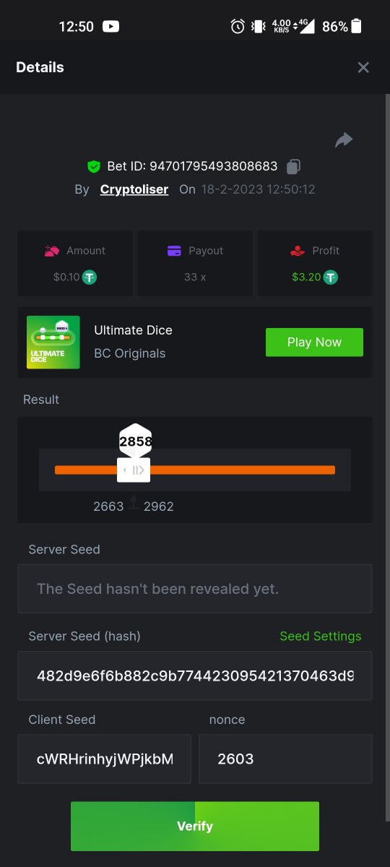Tap the share arrow icon
390x867 pixels.
344,140
